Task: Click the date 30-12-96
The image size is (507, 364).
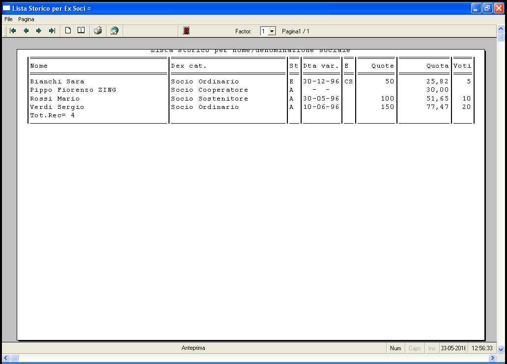Action: pyautogui.click(x=321, y=81)
